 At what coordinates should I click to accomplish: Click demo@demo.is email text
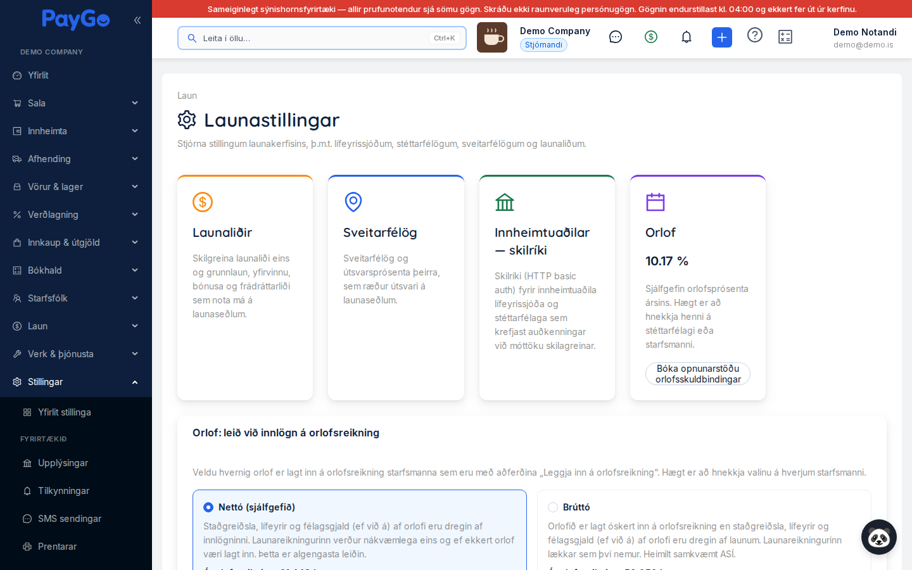click(863, 45)
